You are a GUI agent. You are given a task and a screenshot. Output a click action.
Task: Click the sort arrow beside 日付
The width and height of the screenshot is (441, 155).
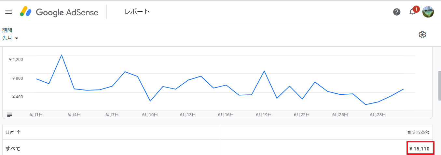(18, 132)
